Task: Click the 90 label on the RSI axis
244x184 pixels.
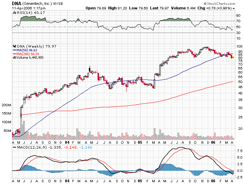Action: click(238, 15)
